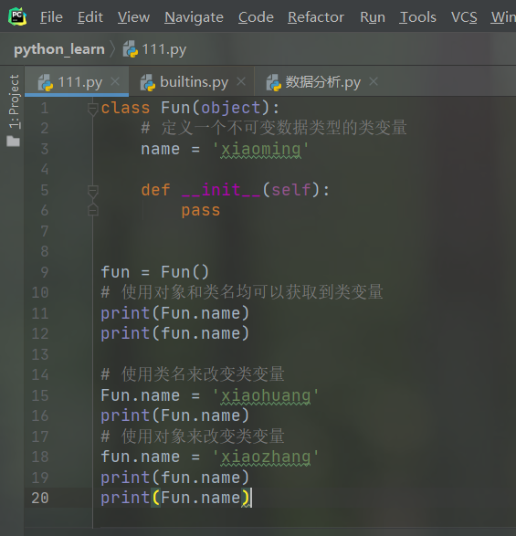Click the __init__ method name
This screenshot has height=536, width=516.
pos(221,190)
